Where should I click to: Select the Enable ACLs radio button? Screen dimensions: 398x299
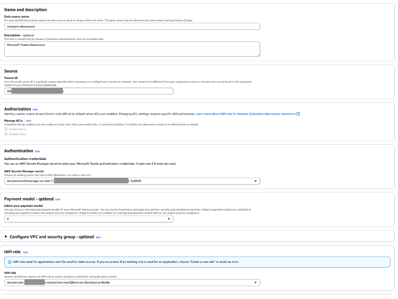[x=6, y=129]
